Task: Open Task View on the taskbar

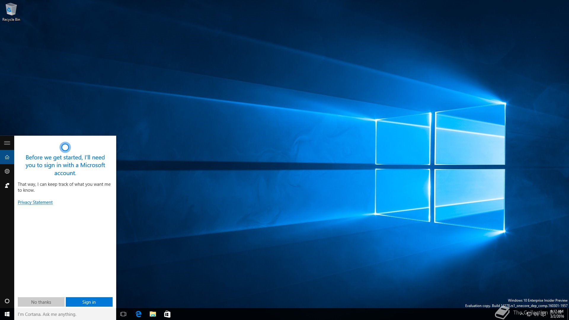Action: (123, 314)
